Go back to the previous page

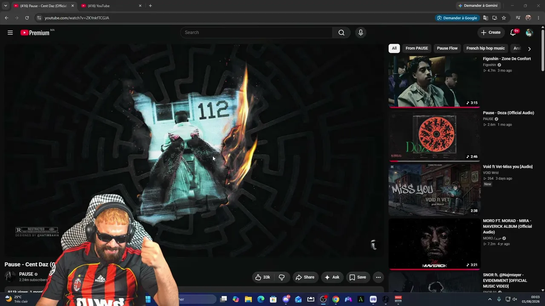click(x=6, y=18)
